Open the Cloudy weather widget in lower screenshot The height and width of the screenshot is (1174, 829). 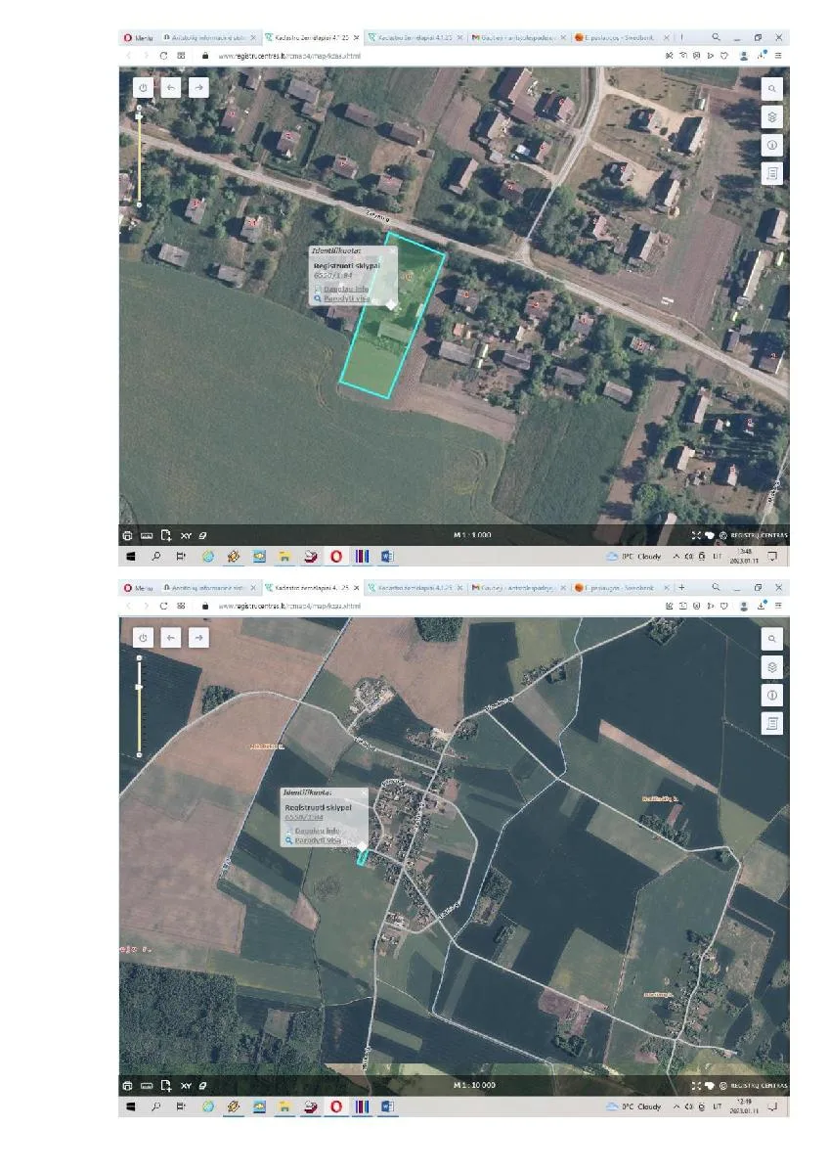coord(635,1106)
